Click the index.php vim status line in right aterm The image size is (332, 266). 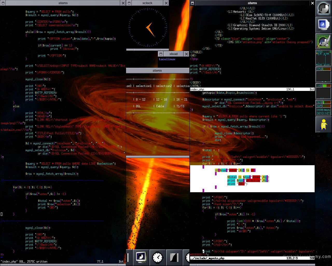tap(252, 89)
